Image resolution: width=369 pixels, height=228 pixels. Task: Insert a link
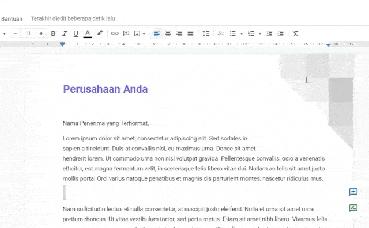tap(115, 33)
